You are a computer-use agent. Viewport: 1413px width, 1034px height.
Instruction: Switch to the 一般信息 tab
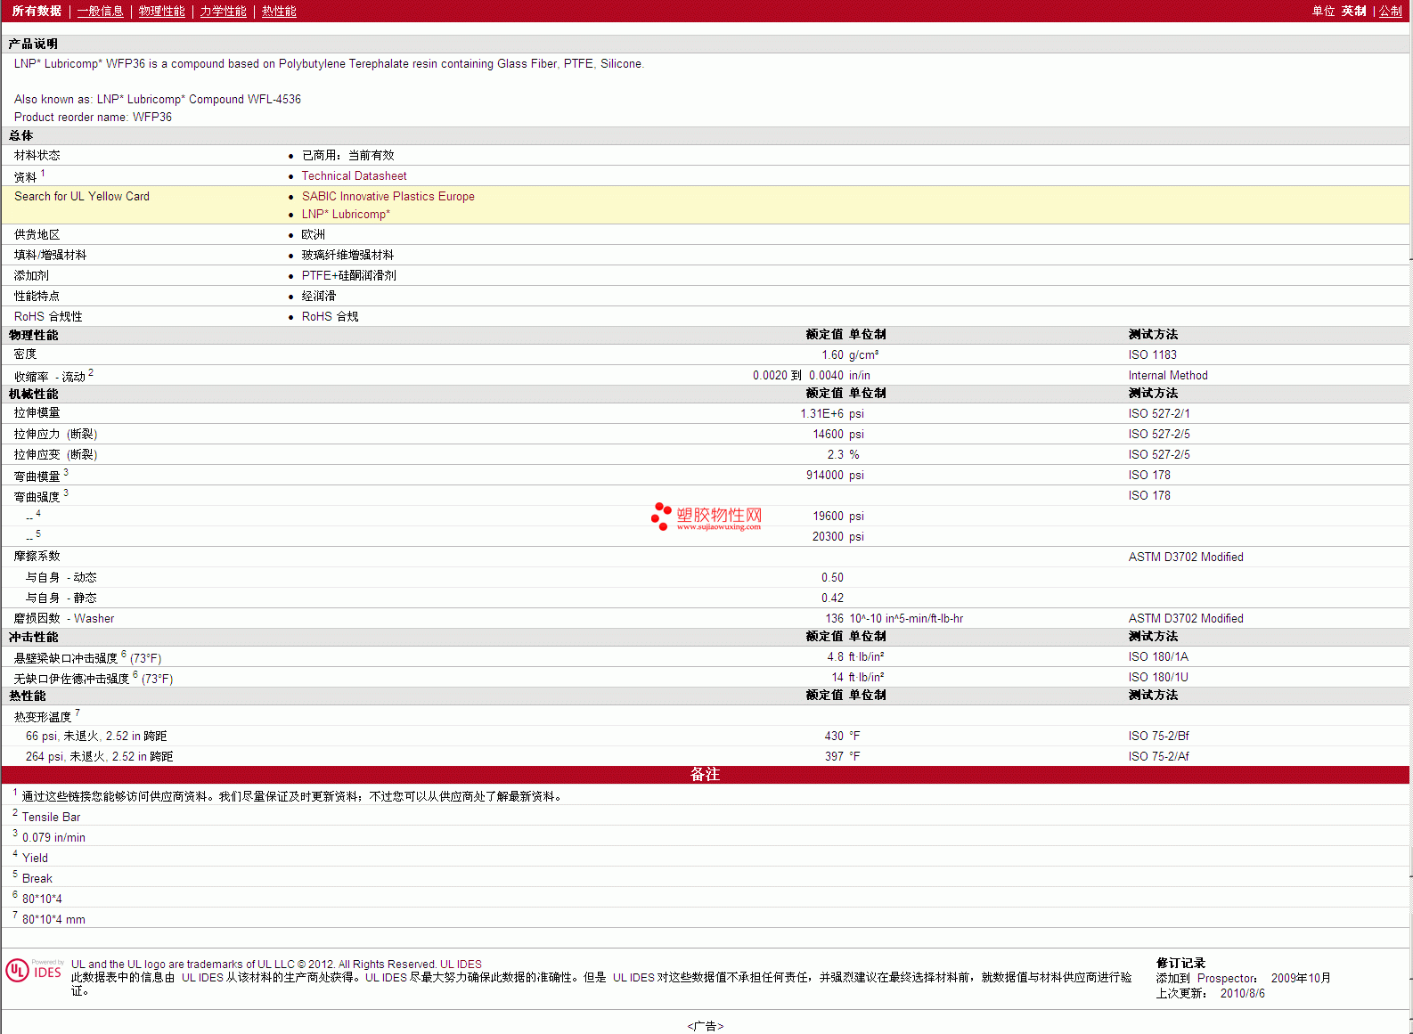point(100,11)
